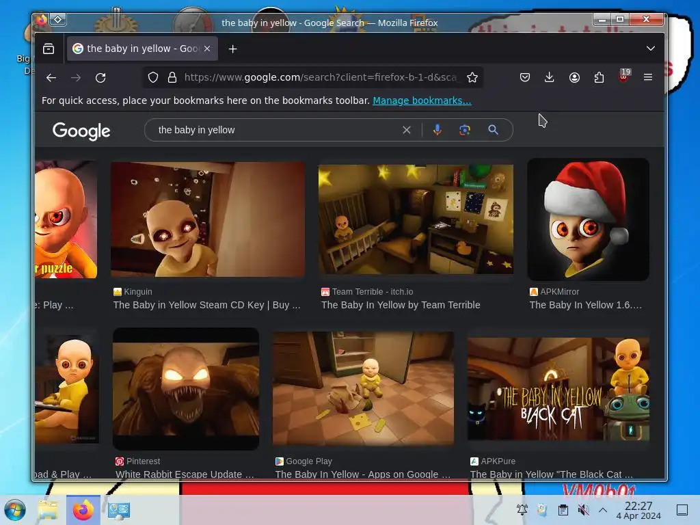
Task: Open the APKPure Black Cat image
Action: (558, 389)
